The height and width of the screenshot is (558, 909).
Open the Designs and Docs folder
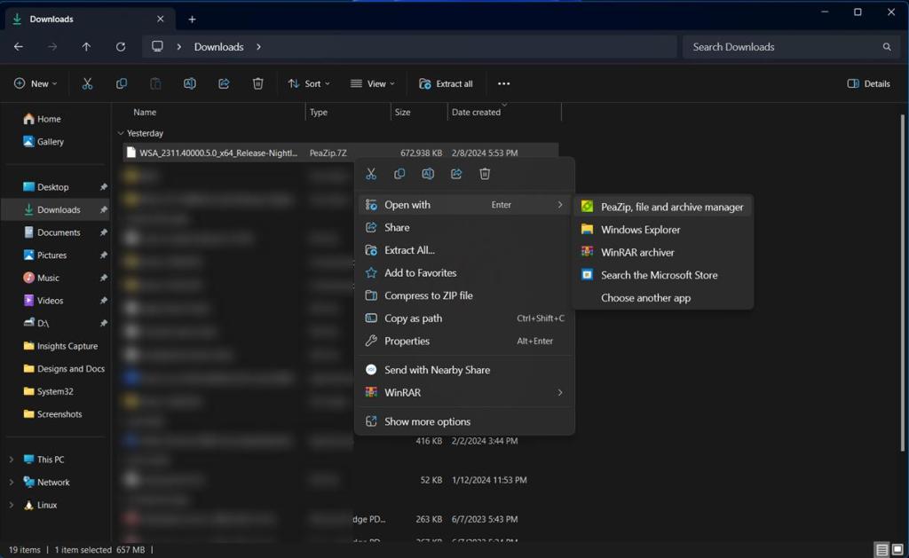point(64,368)
